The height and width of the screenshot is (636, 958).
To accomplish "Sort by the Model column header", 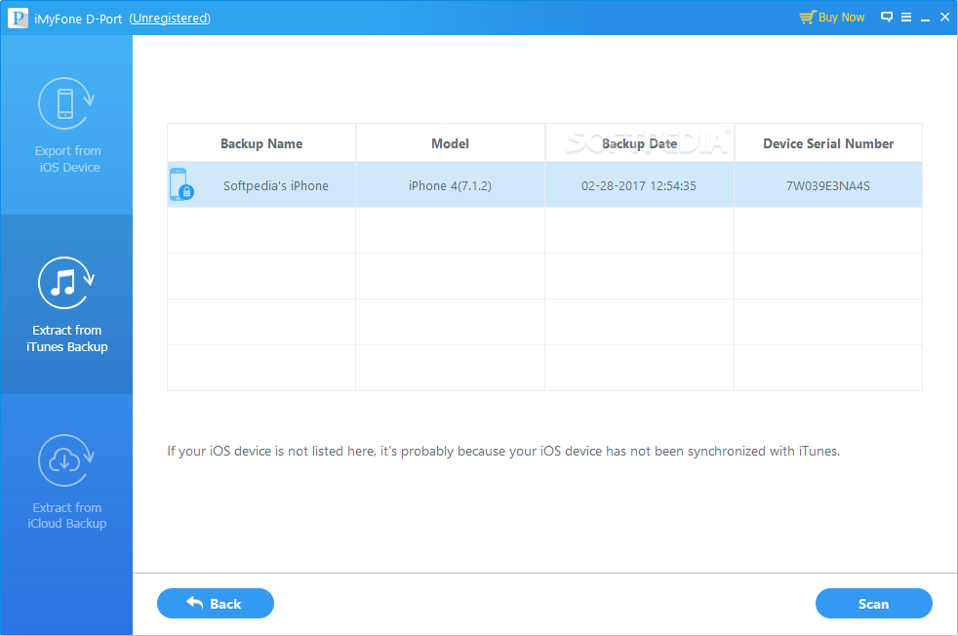I will click(451, 143).
